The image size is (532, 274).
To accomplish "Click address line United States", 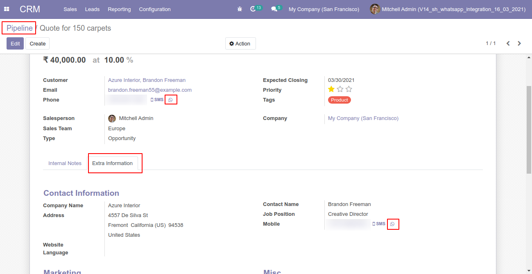I will pyautogui.click(x=124, y=235).
